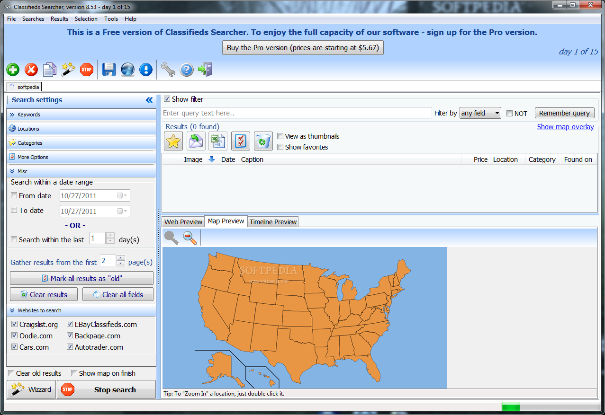Click the zoom out magnifier with minus
Image resolution: width=605 pixels, height=415 pixels.
pos(190,238)
